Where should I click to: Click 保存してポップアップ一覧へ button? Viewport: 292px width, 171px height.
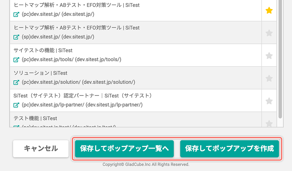coord(124,149)
